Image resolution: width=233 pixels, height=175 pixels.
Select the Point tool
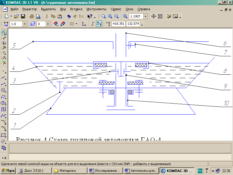(x=4, y=71)
